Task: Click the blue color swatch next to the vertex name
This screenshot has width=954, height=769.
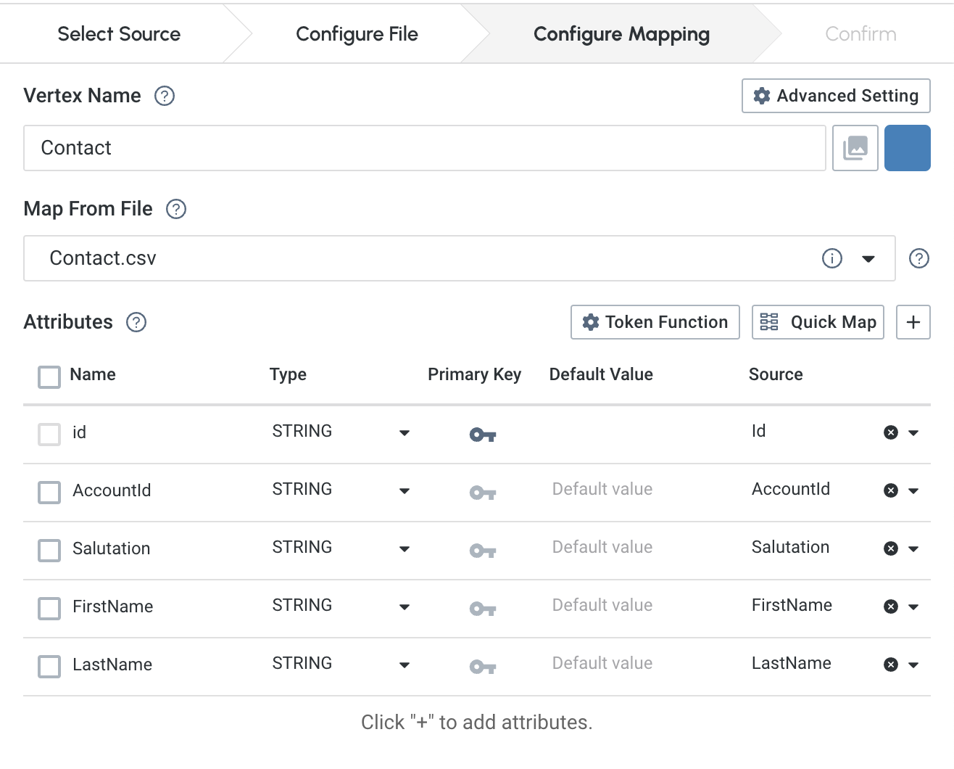Action: click(x=907, y=147)
